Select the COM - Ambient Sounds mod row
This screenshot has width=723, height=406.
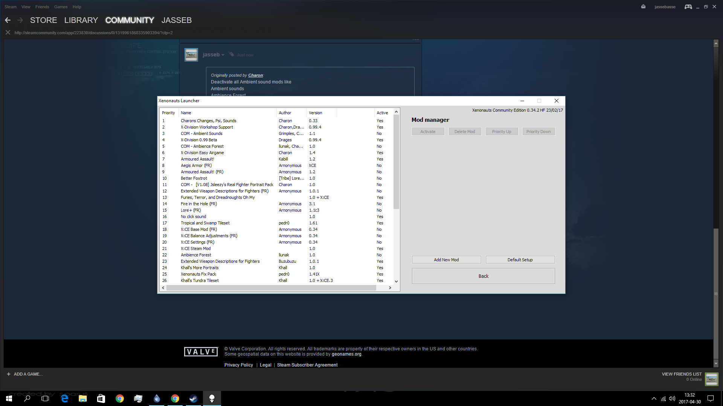tap(276, 133)
